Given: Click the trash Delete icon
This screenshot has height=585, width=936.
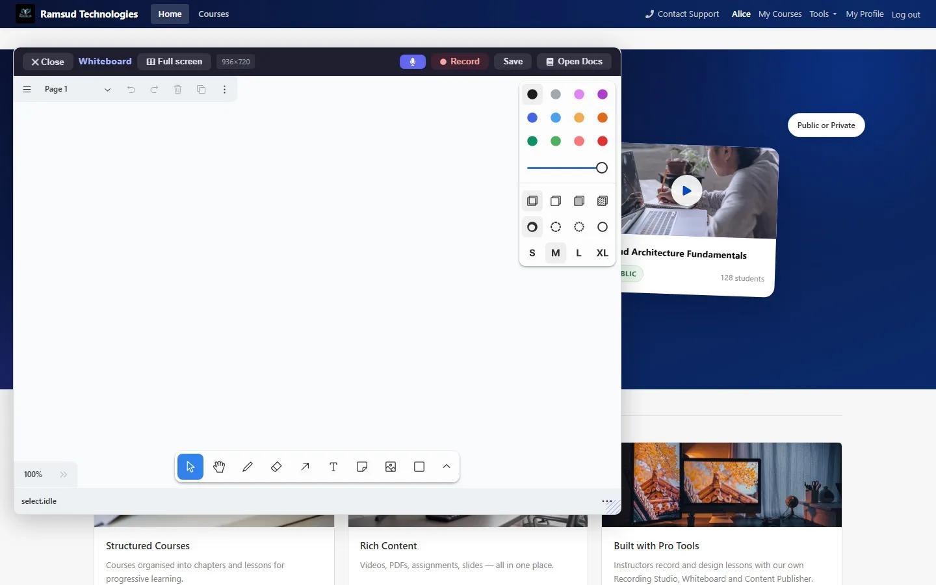Looking at the screenshot, I should click(178, 89).
